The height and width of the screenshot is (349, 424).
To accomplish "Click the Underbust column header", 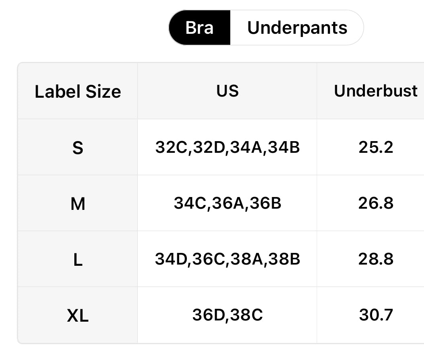I will 375,91.
